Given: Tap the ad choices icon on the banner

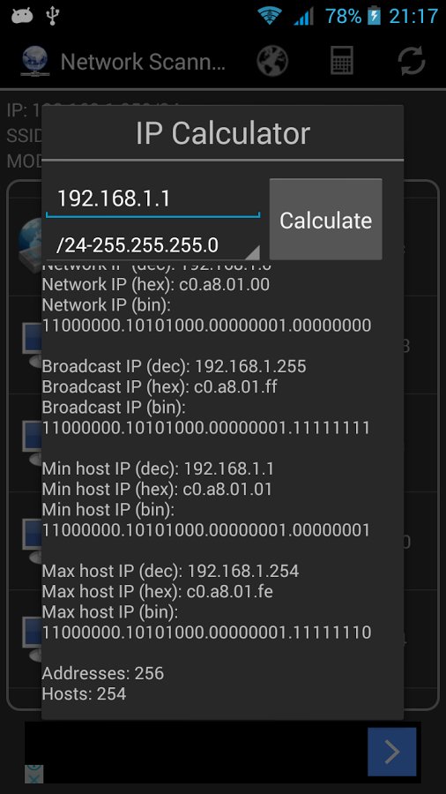Looking at the screenshot, I should pos(33,774).
